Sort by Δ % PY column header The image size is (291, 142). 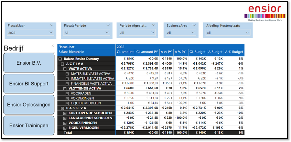(181, 52)
